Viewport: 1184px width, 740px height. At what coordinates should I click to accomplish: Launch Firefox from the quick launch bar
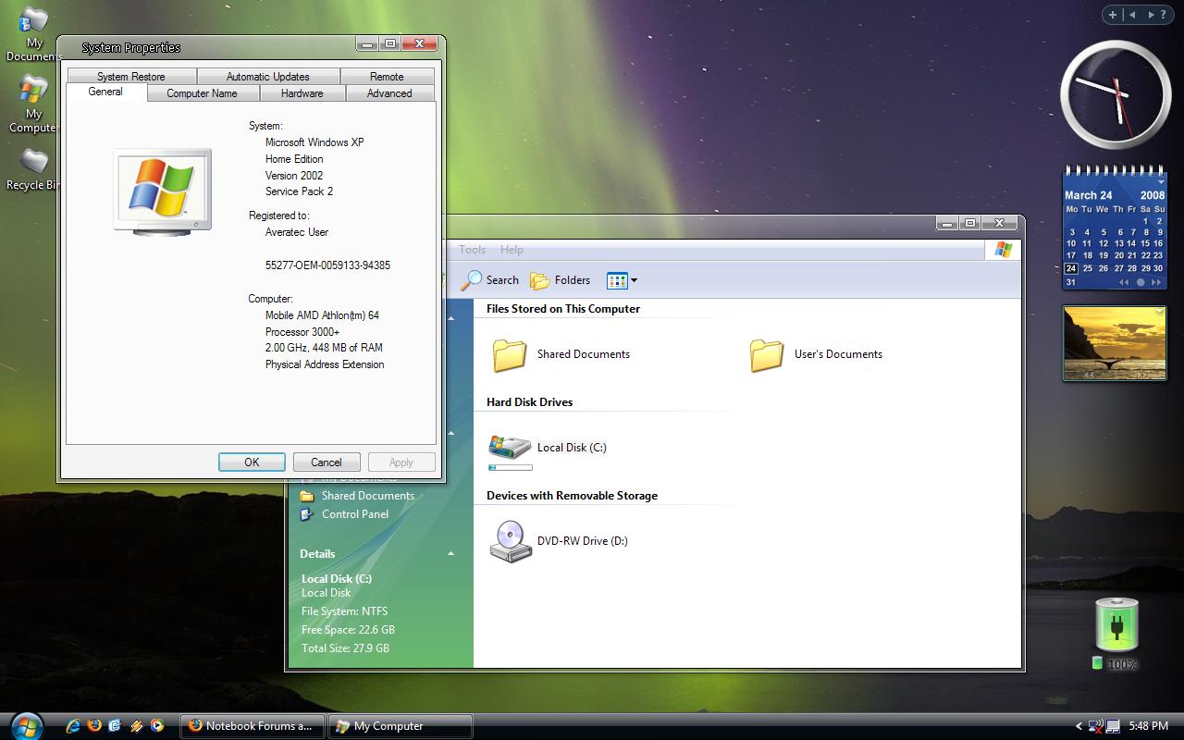pyautogui.click(x=93, y=726)
